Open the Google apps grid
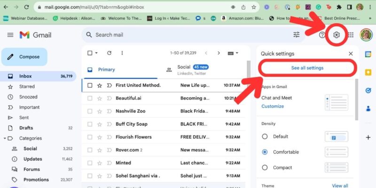 click(x=351, y=35)
